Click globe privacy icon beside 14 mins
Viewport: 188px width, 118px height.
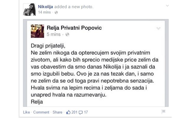pyautogui.click(x=56, y=12)
